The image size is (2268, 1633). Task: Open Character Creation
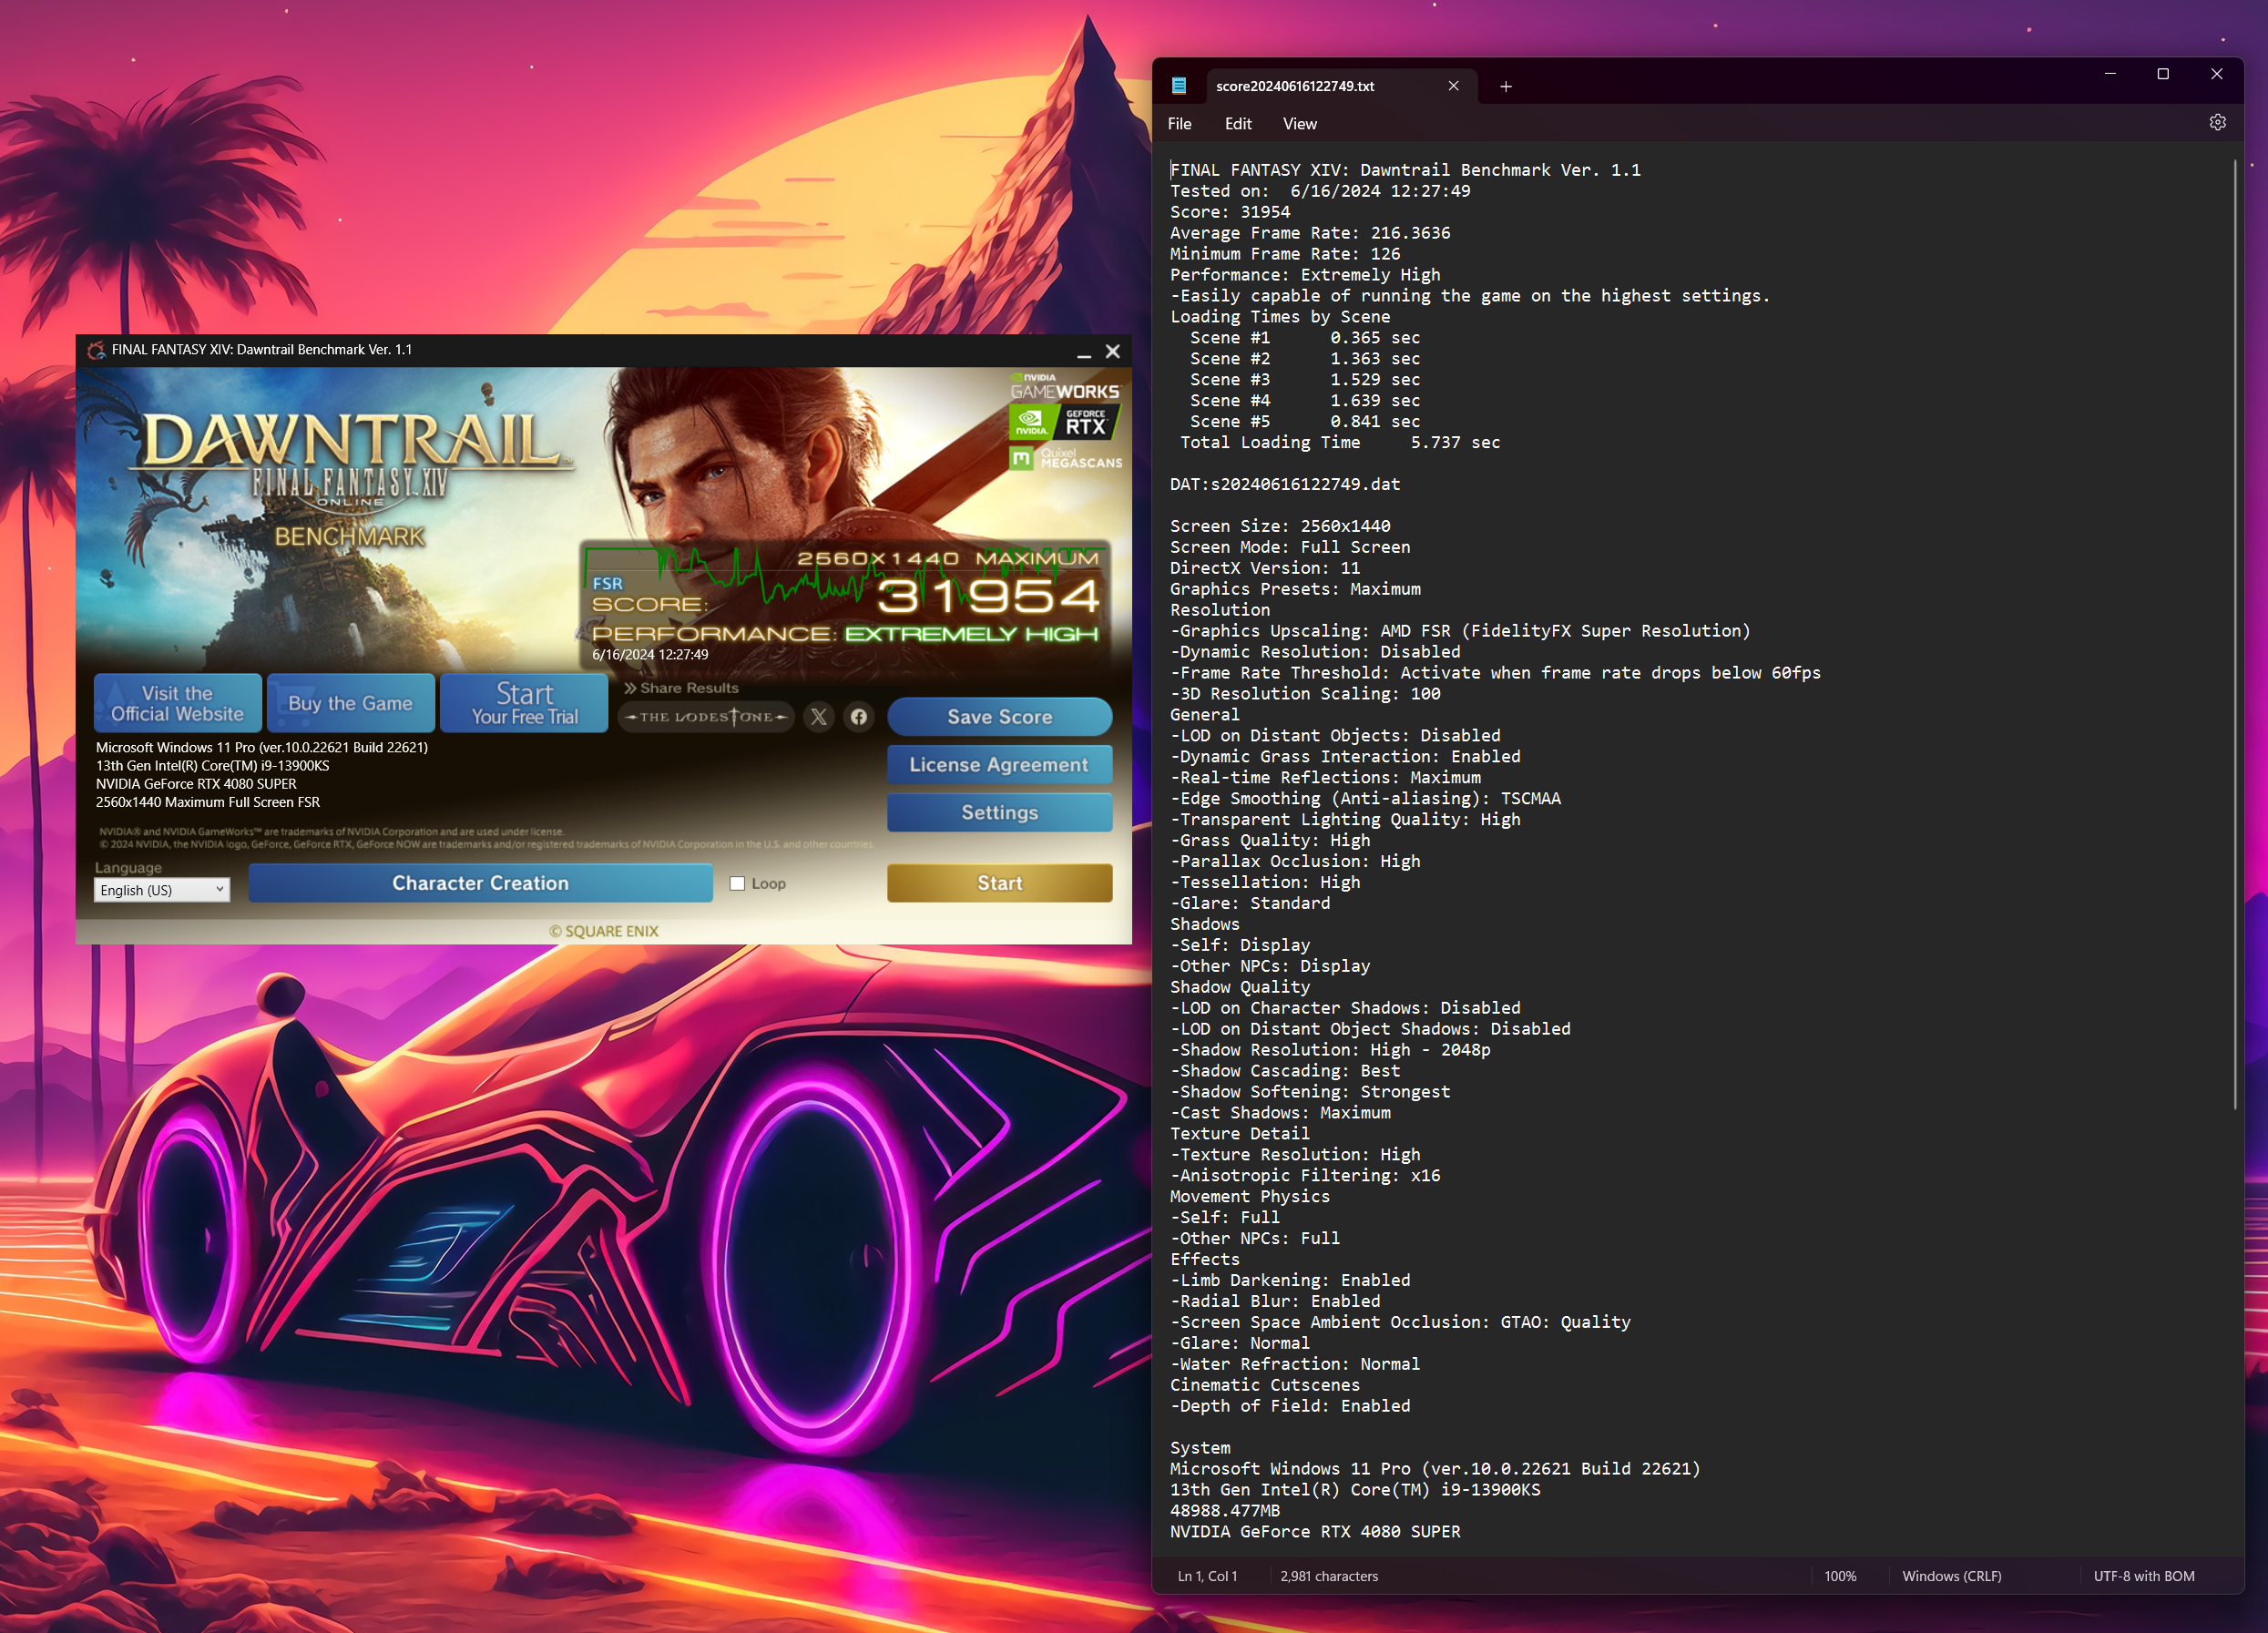tap(480, 883)
